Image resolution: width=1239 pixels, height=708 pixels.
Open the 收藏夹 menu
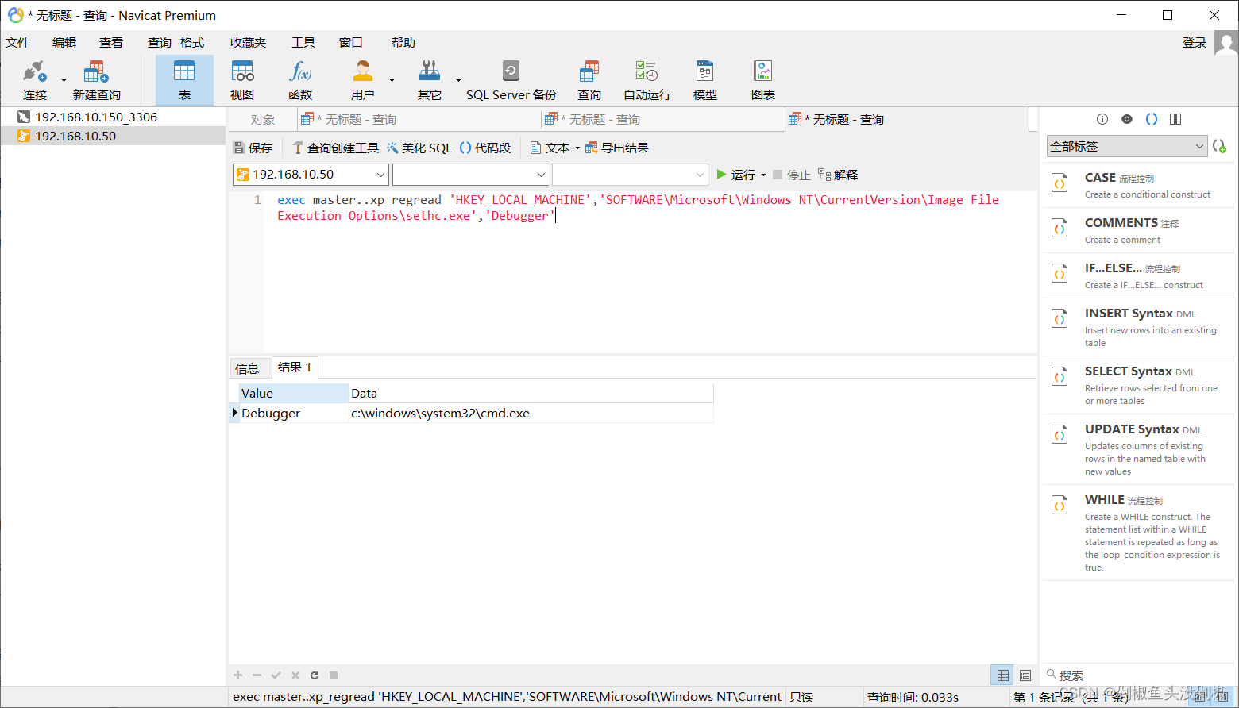click(x=249, y=43)
